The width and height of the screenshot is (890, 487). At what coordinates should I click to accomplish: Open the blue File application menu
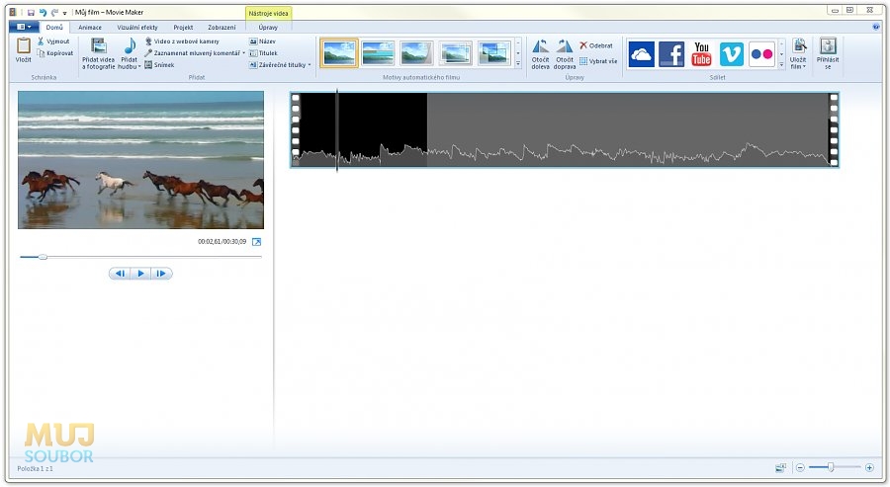(24, 27)
